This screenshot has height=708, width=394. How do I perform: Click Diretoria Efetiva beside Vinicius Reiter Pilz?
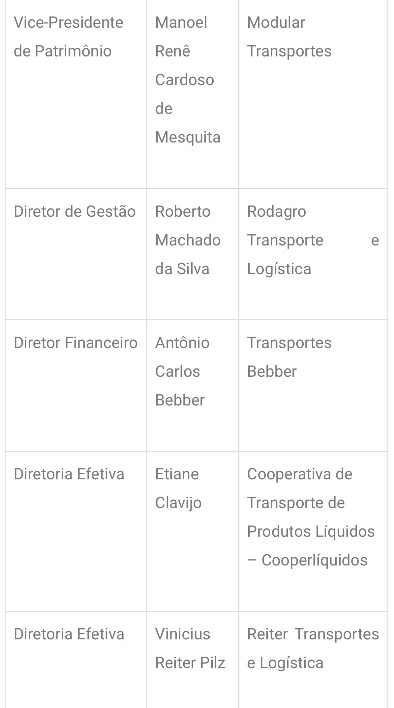[69, 634]
